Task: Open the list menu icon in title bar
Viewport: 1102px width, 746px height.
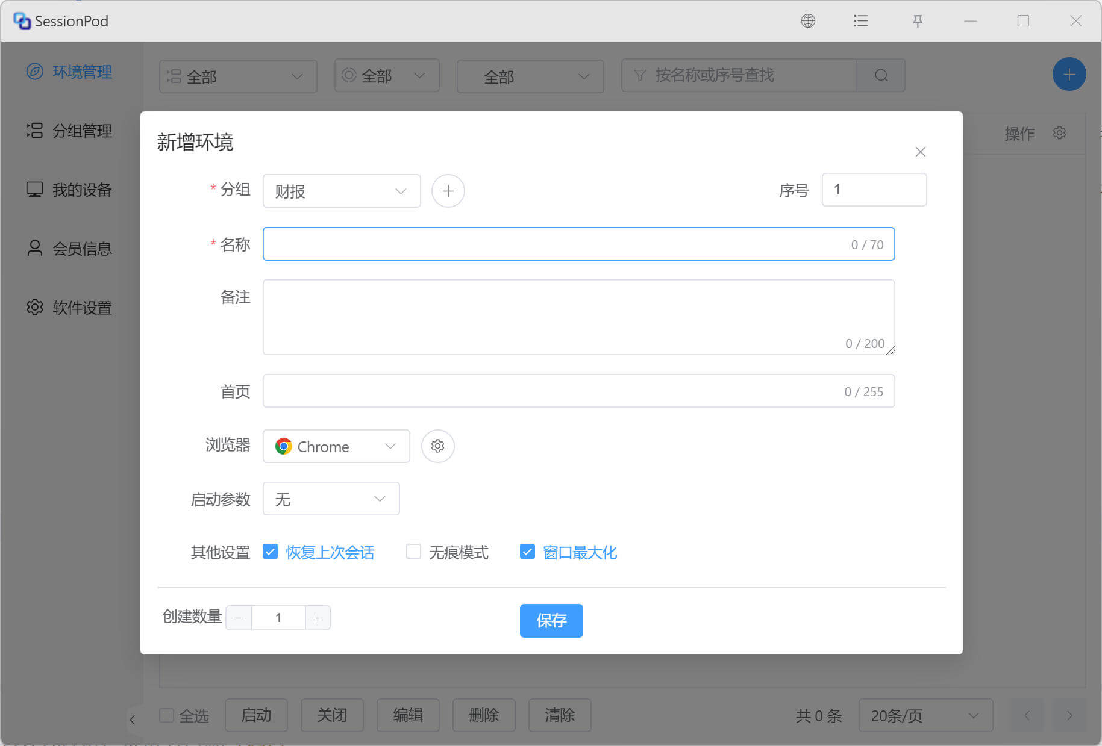Action: click(860, 21)
